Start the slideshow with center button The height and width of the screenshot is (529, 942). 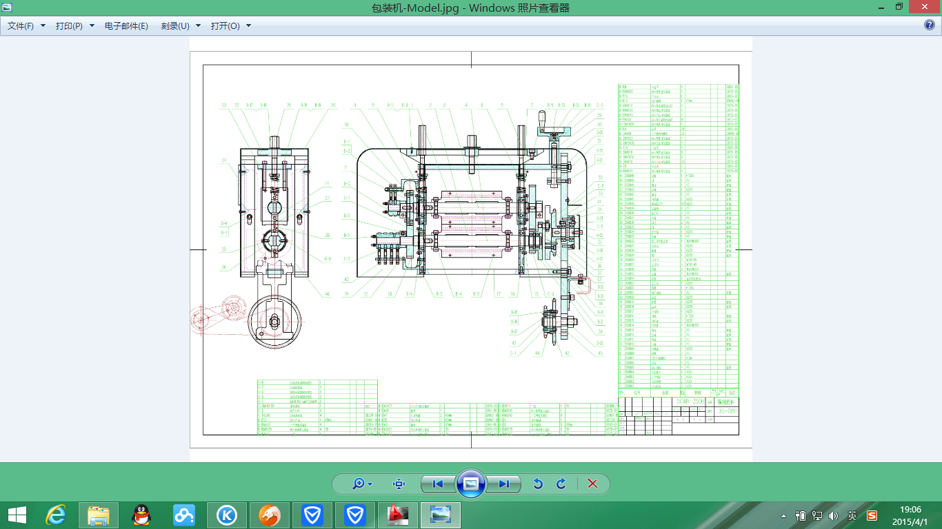[x=471, y=484]
